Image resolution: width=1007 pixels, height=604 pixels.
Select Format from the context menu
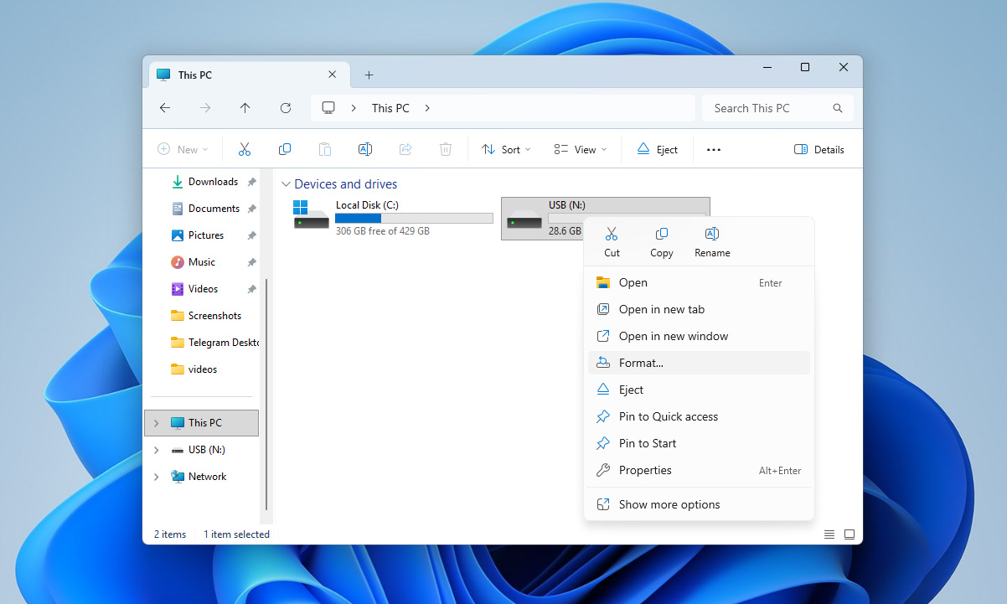point(641,362)
